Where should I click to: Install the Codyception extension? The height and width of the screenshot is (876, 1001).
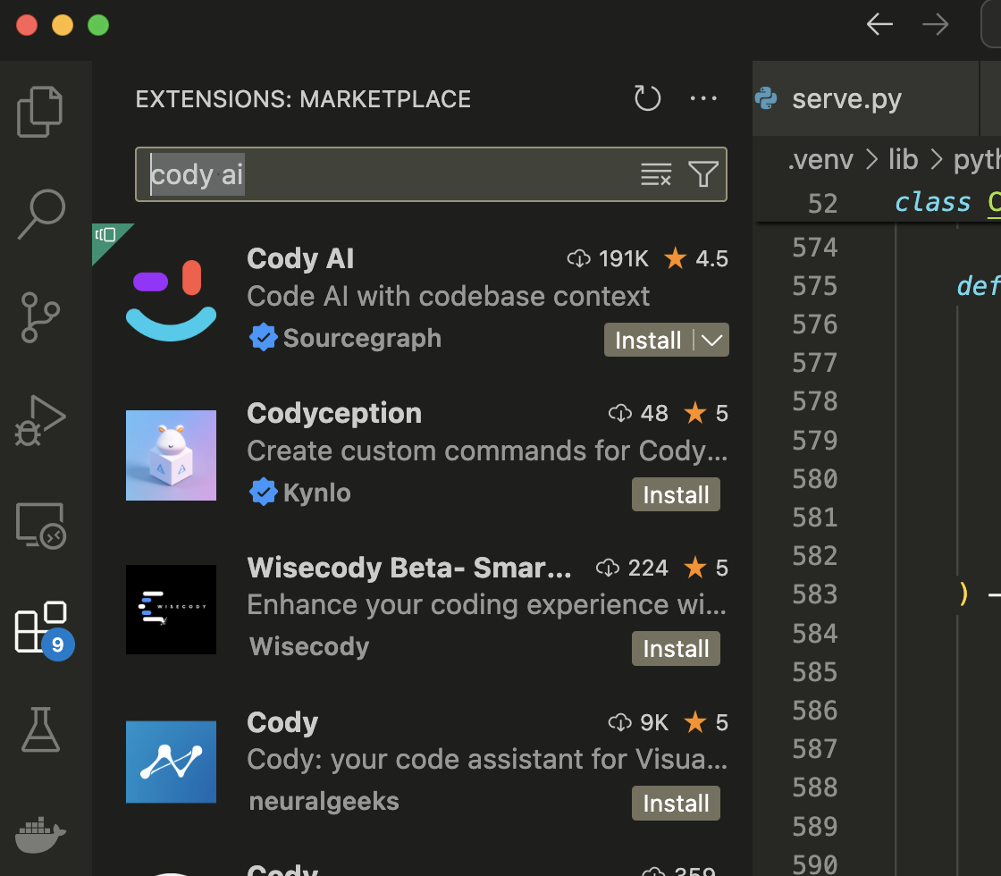pos(676,495)
